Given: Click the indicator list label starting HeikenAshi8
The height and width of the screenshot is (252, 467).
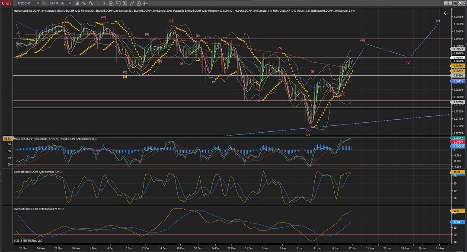Looking at the screenshot, I should [184, 11].
